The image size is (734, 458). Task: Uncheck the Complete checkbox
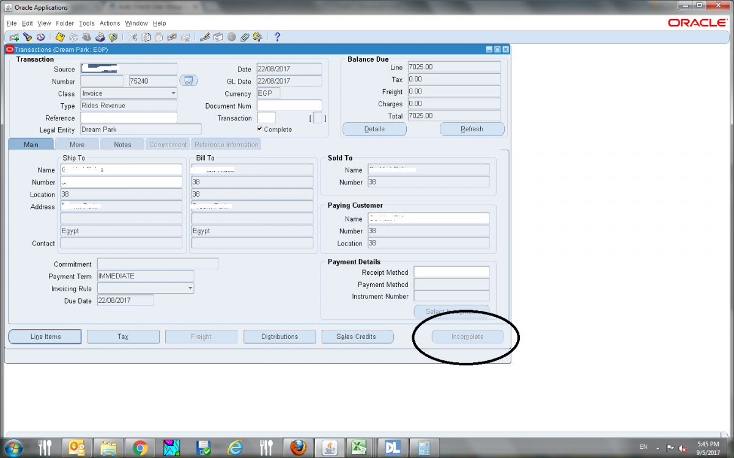click(x=260, y=129)
